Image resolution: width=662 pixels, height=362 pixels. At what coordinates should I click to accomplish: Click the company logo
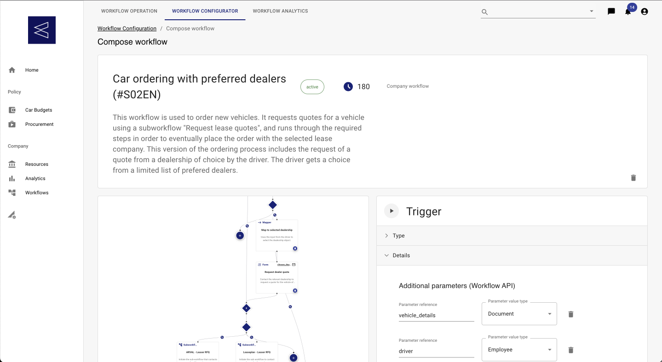[x=42, y=30]
